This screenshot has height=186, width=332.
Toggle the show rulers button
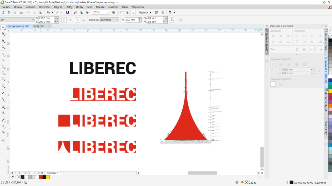click(x=121, y=13)
